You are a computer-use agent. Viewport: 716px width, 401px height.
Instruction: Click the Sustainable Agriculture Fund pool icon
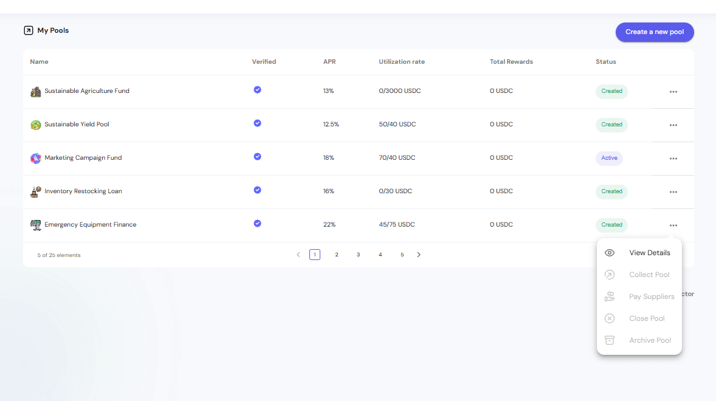[x=36, y=92]
